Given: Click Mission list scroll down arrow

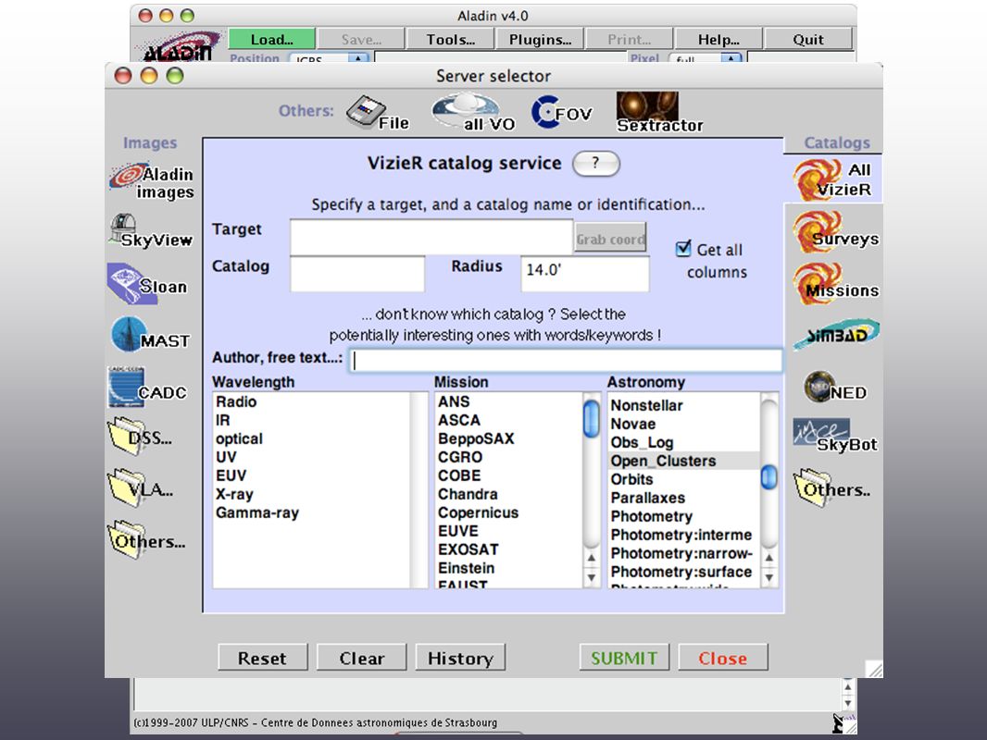Looking at the screenshot, I should [591, 577].
